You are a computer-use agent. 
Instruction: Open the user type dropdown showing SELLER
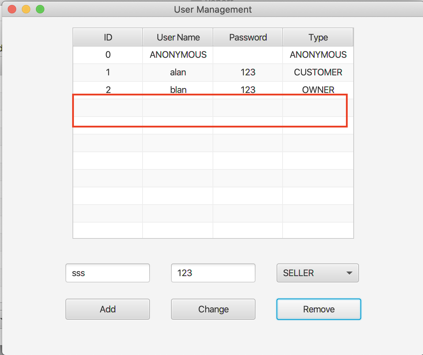pyautogui.click(x=317, y=273)
